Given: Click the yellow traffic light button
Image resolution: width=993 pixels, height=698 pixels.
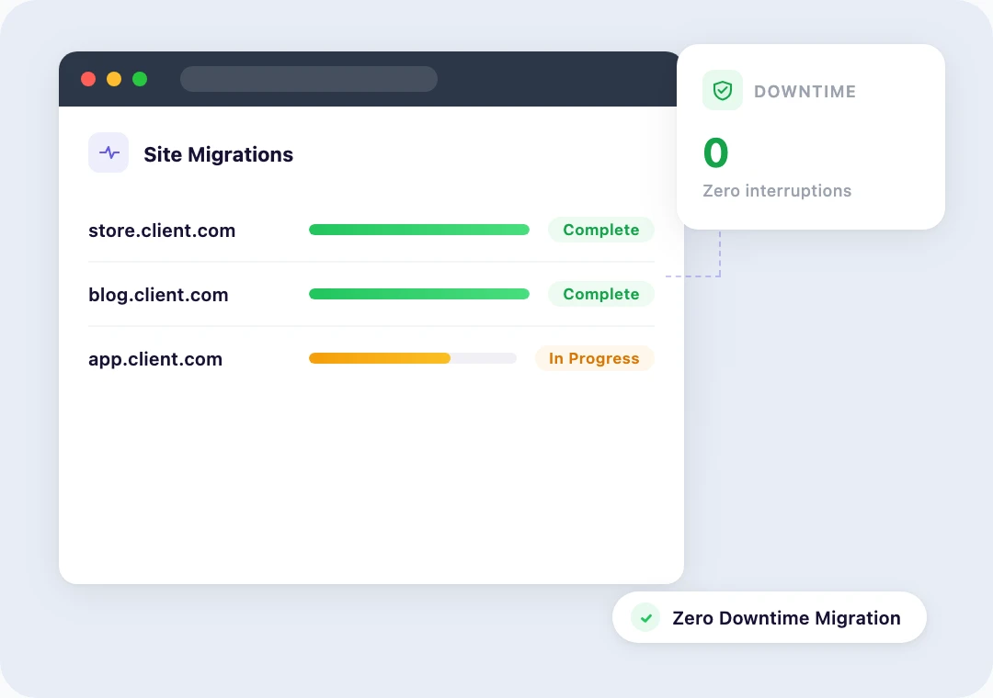Looking at the screenshot, I should [x=113, y=79].
